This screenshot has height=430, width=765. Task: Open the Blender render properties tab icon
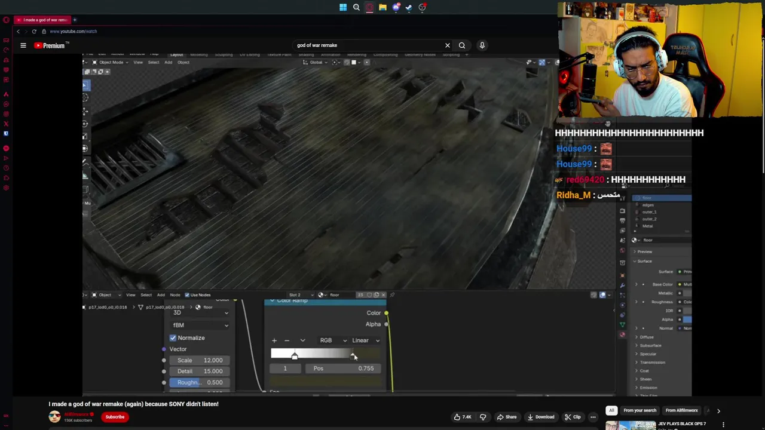tap(622, 211)
